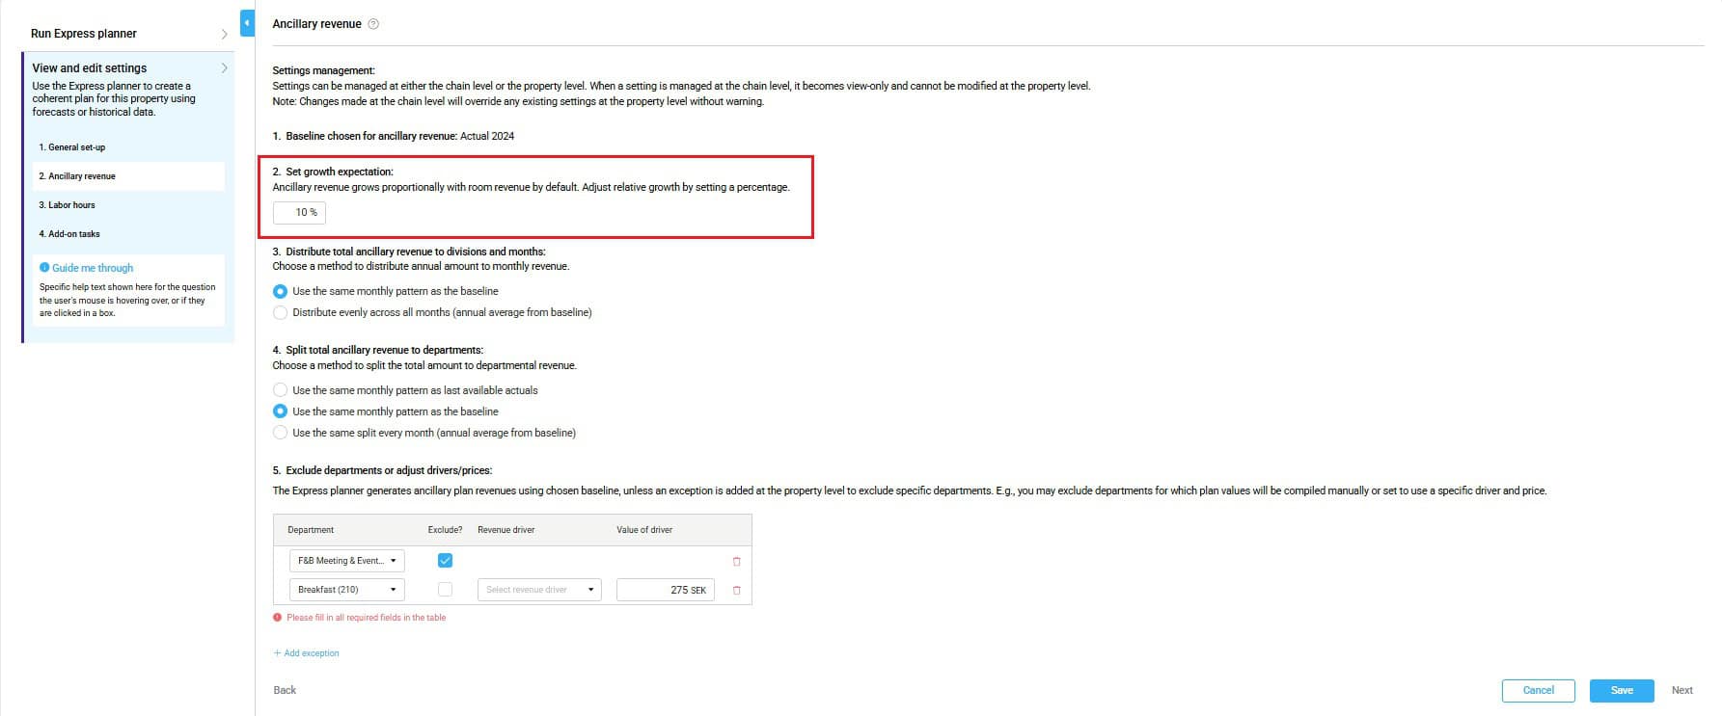The image size is (1722, 716).
Task: Click the help icon next to Ancillary revenue
Action: coord(373,24)
